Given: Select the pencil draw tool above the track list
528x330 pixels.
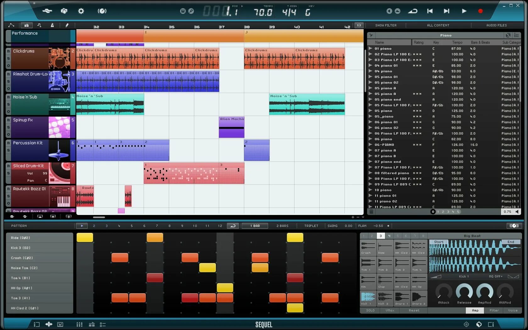Looking at the screenshot, I should (x=67, y=25).
